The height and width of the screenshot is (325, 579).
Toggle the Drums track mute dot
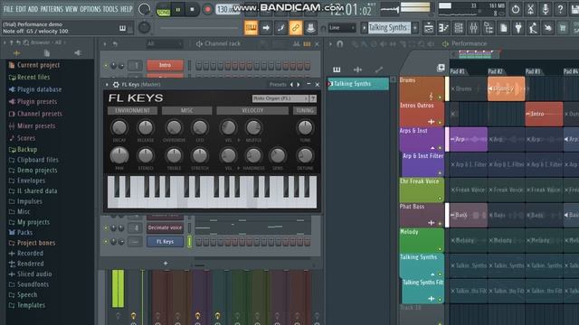440,97
